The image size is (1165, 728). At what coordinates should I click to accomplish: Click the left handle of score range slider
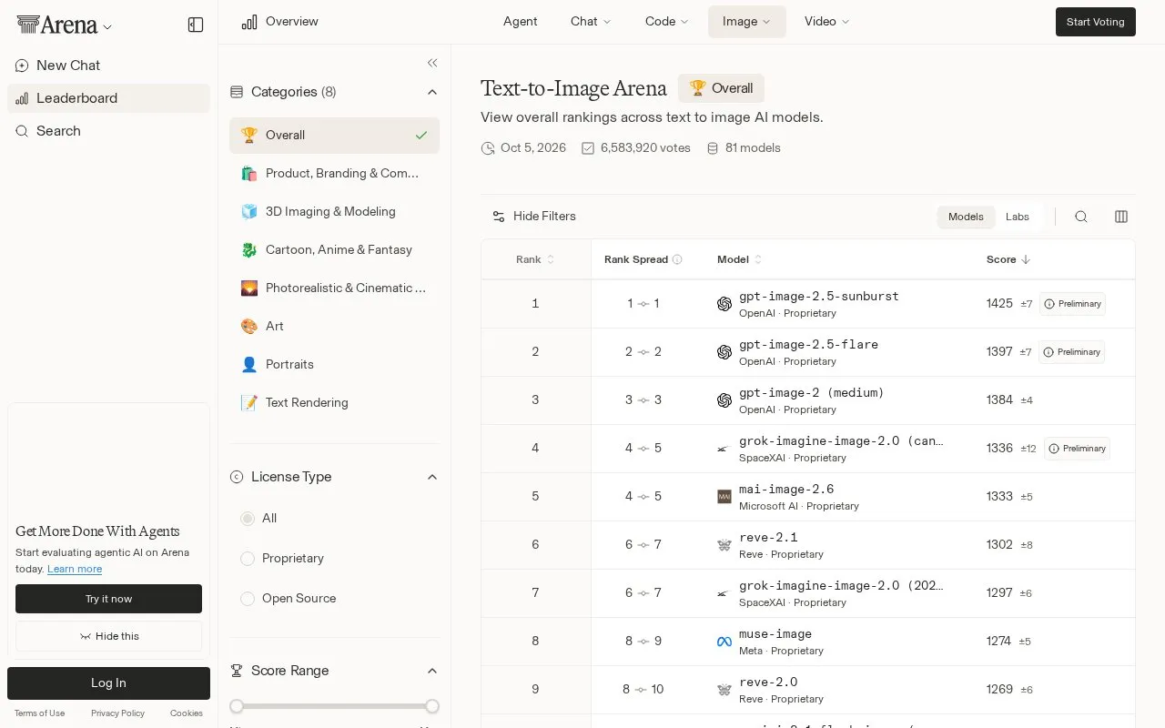point(237,706)
